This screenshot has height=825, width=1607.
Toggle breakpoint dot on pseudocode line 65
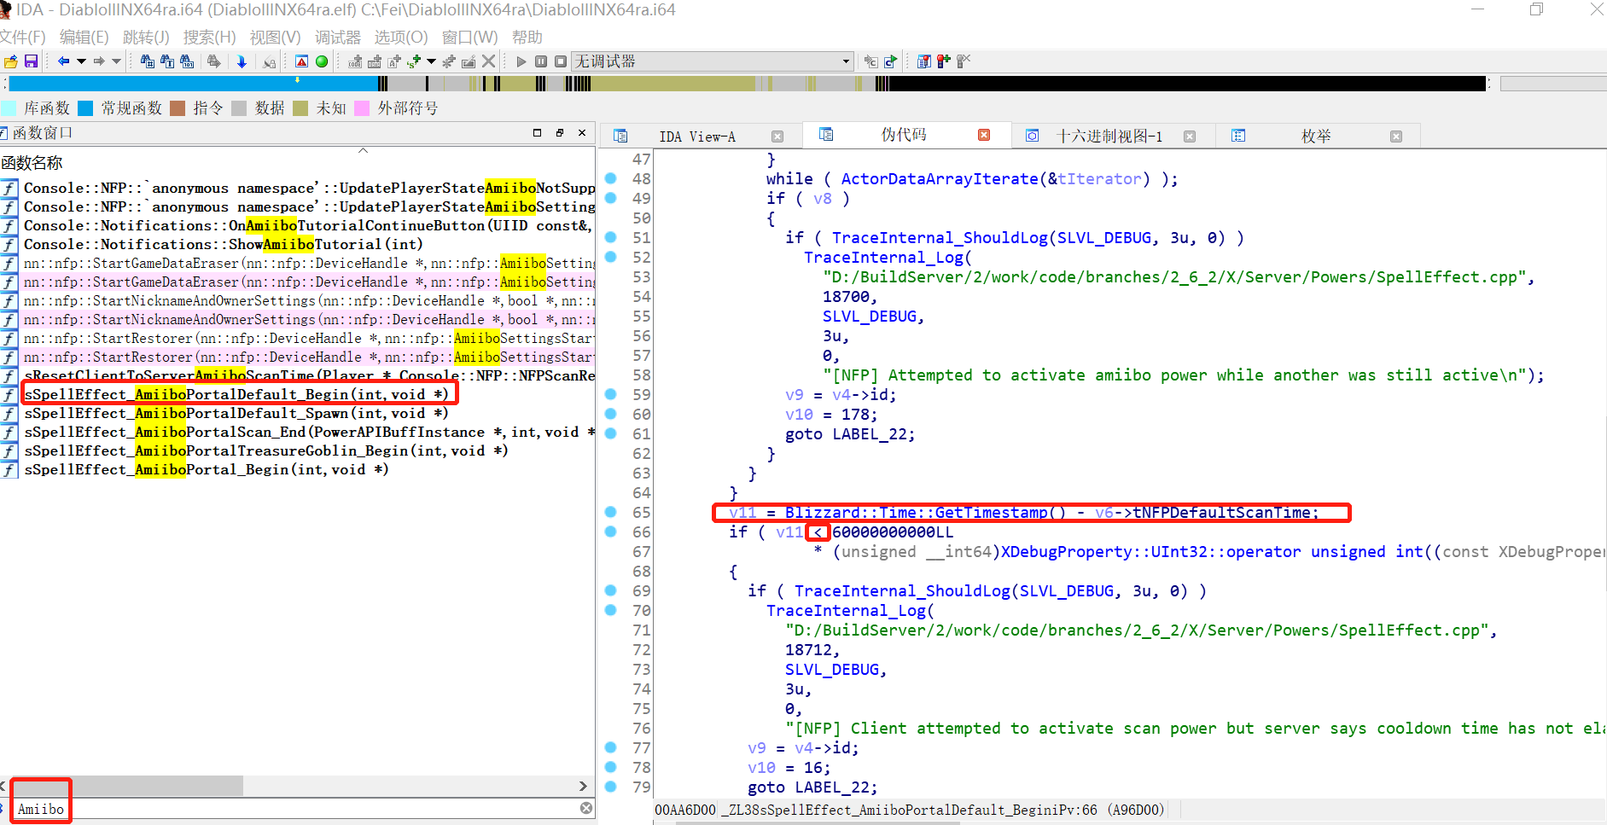tap(611, 512)
